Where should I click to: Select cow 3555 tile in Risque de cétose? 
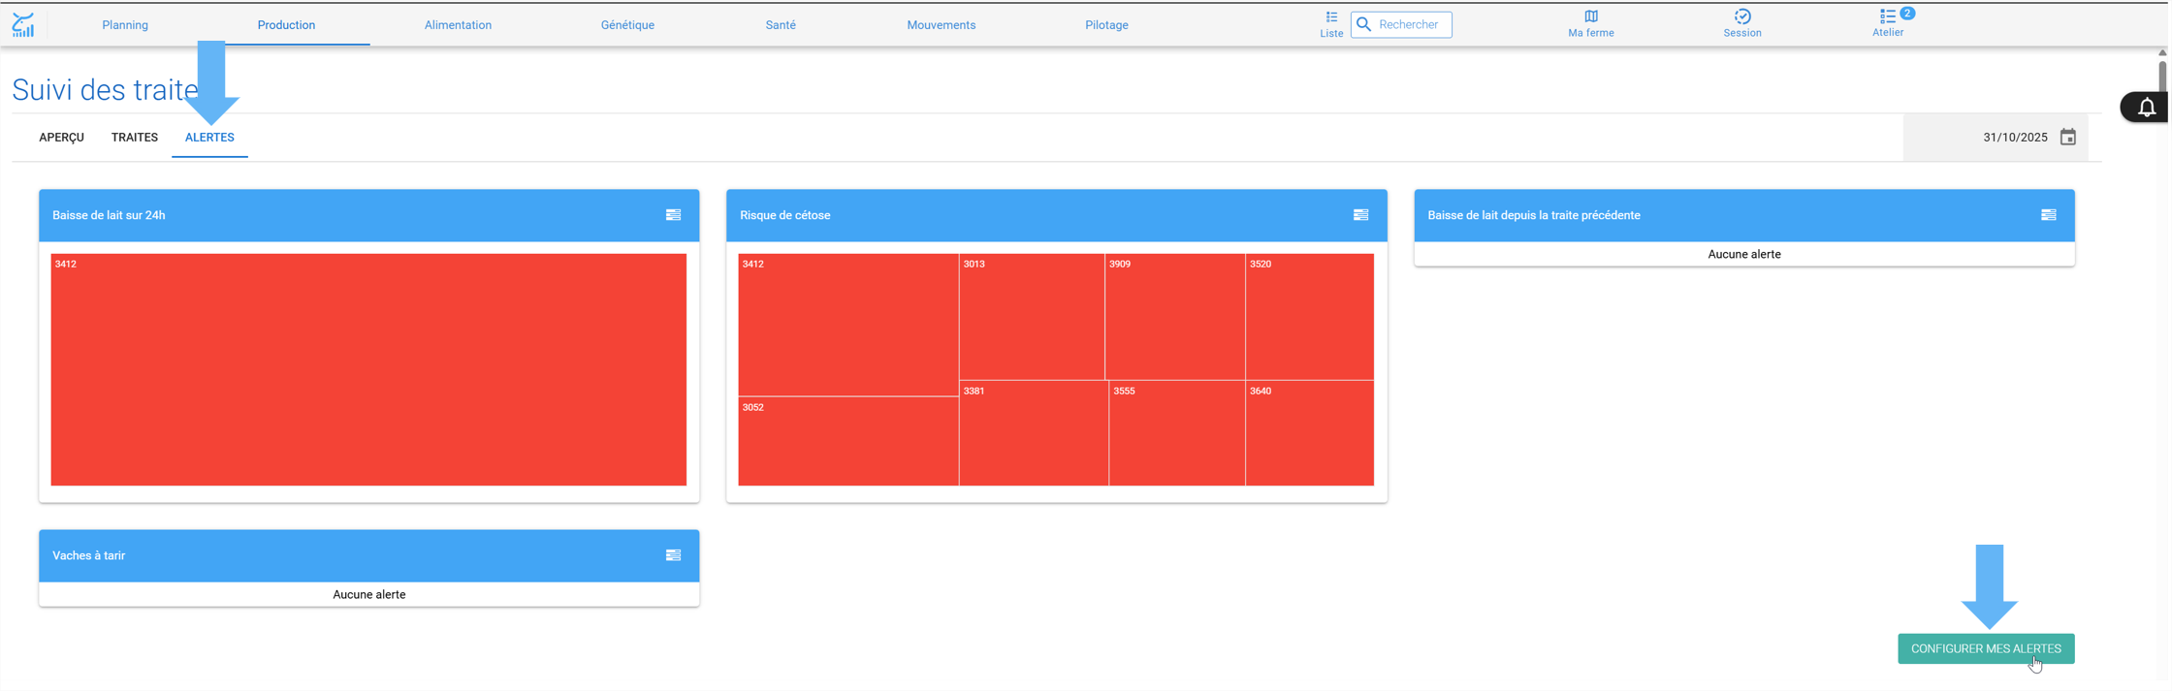1177,433
